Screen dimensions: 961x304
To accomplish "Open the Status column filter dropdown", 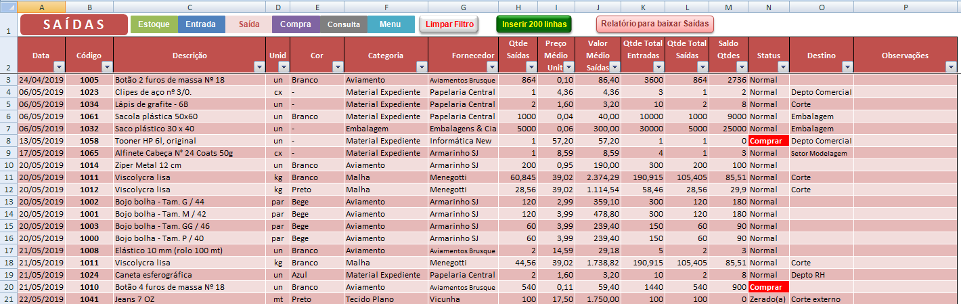I will pos(783,67).
